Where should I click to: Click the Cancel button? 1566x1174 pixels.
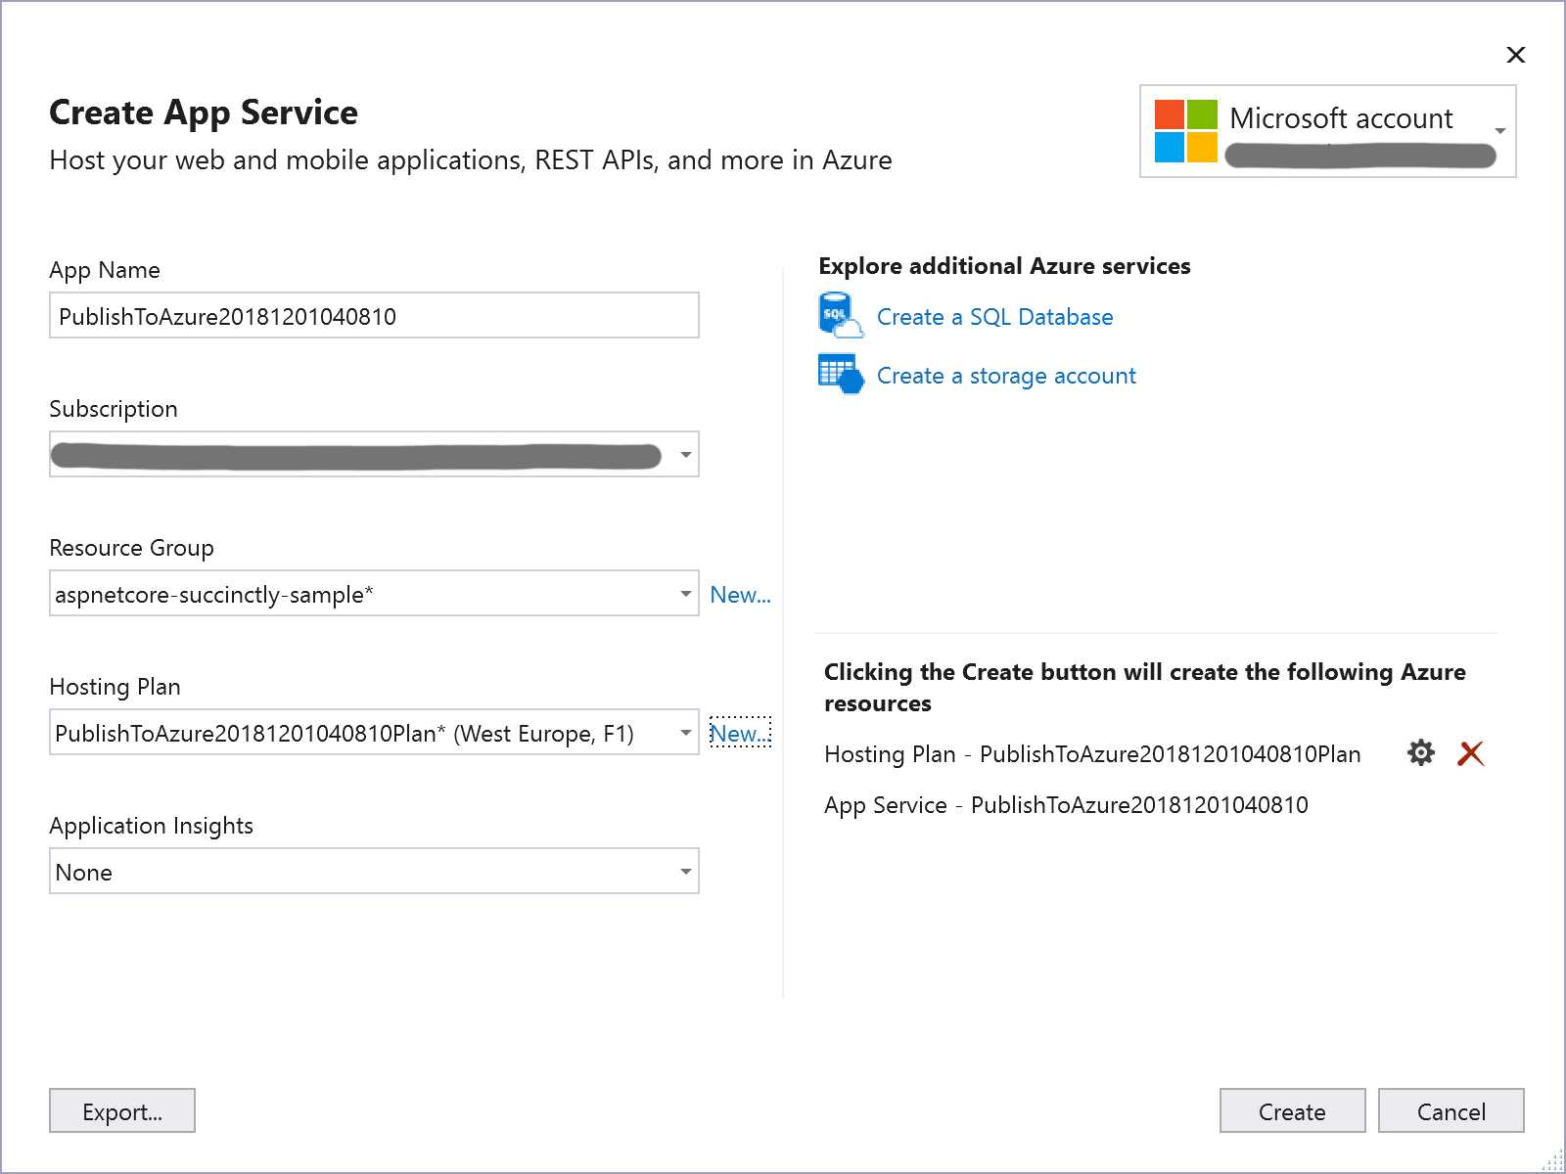[x=1451, y=1110]
